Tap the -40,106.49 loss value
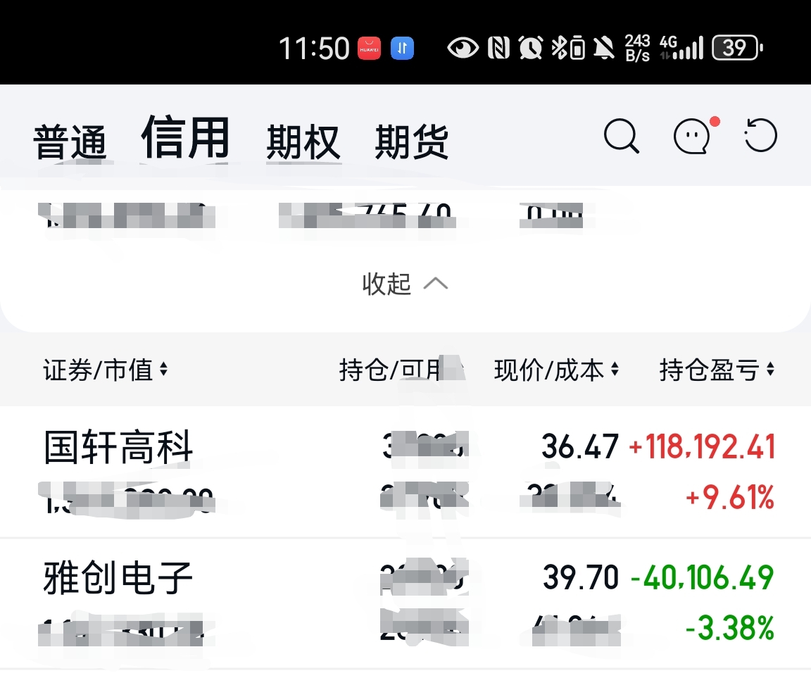 tap(703, 577)
